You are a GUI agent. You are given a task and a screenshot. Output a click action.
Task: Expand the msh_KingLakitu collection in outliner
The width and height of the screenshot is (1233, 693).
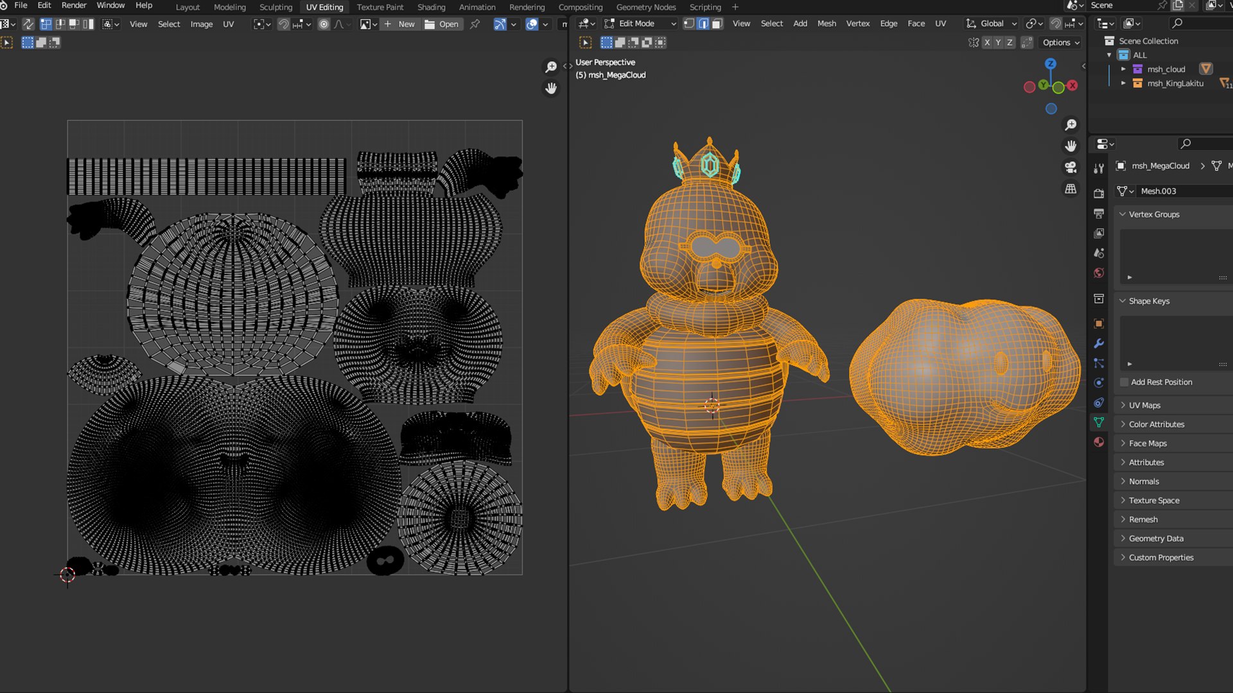pos(1123,83)
